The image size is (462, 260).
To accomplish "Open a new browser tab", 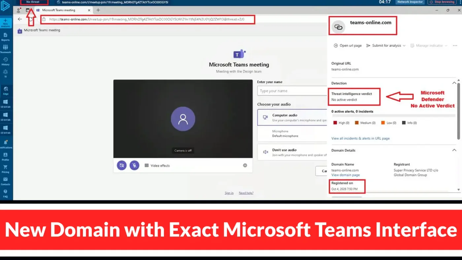I will [98, 10].
